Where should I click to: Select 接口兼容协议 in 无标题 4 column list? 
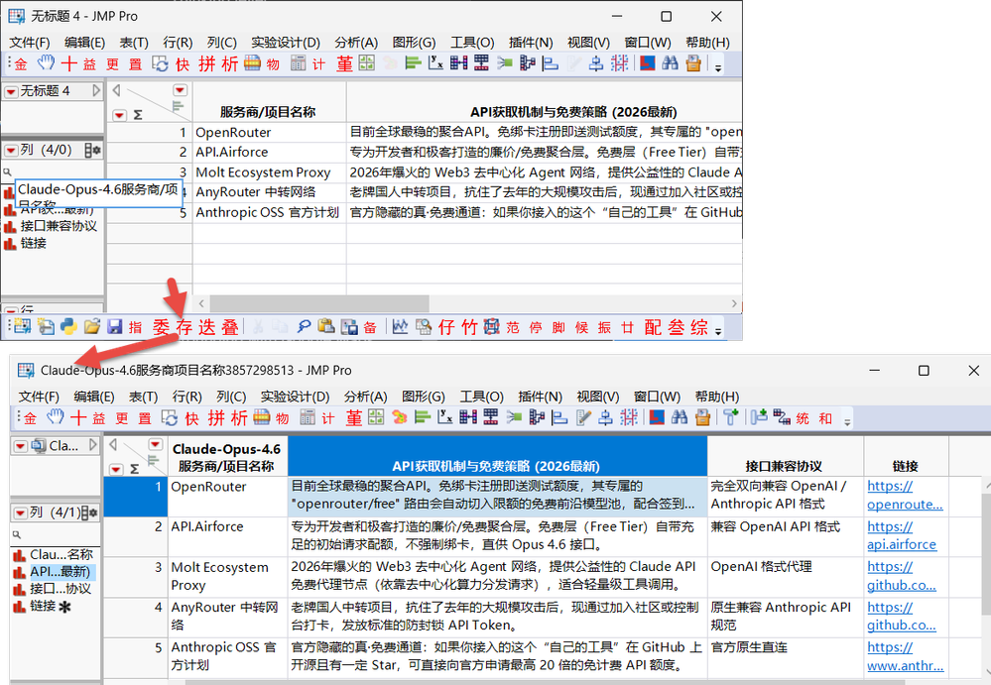coord(59,226)
